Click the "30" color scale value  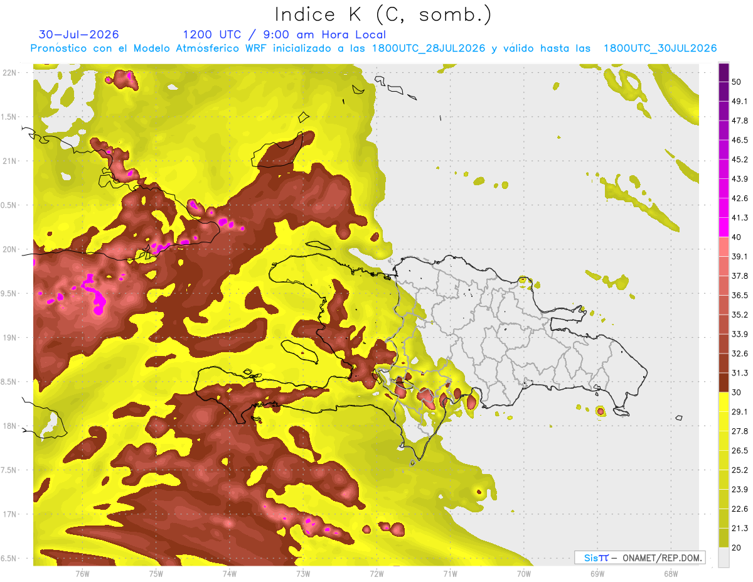(x=737, y=392)
